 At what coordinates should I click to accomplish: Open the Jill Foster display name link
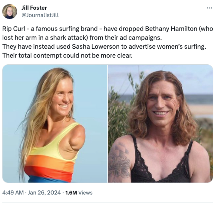pyautogui.click(x=35, y=8)
